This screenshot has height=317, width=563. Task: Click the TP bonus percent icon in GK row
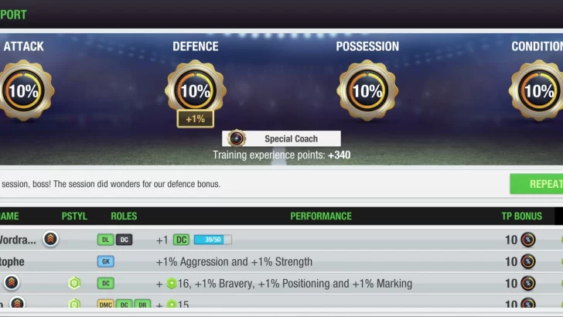[528, 261]
